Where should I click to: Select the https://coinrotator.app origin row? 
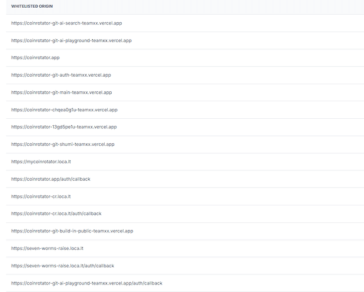[35, 58]
